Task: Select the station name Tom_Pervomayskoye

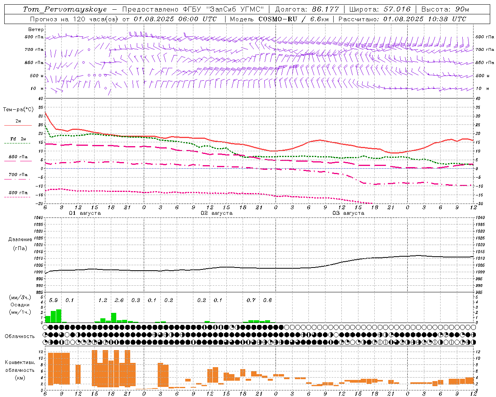Action: [x=65, y=9]
